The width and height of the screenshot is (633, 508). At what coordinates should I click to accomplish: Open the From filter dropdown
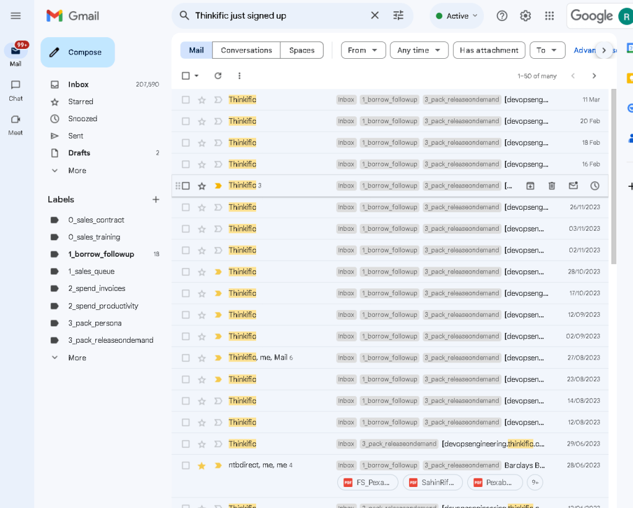tap(363, 50)
